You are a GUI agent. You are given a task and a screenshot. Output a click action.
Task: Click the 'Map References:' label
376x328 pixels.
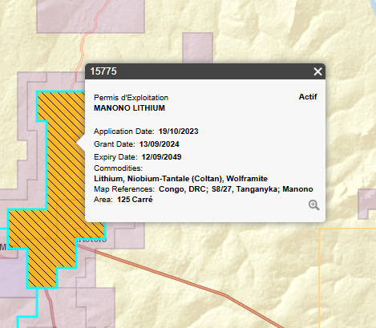point(124,189)
